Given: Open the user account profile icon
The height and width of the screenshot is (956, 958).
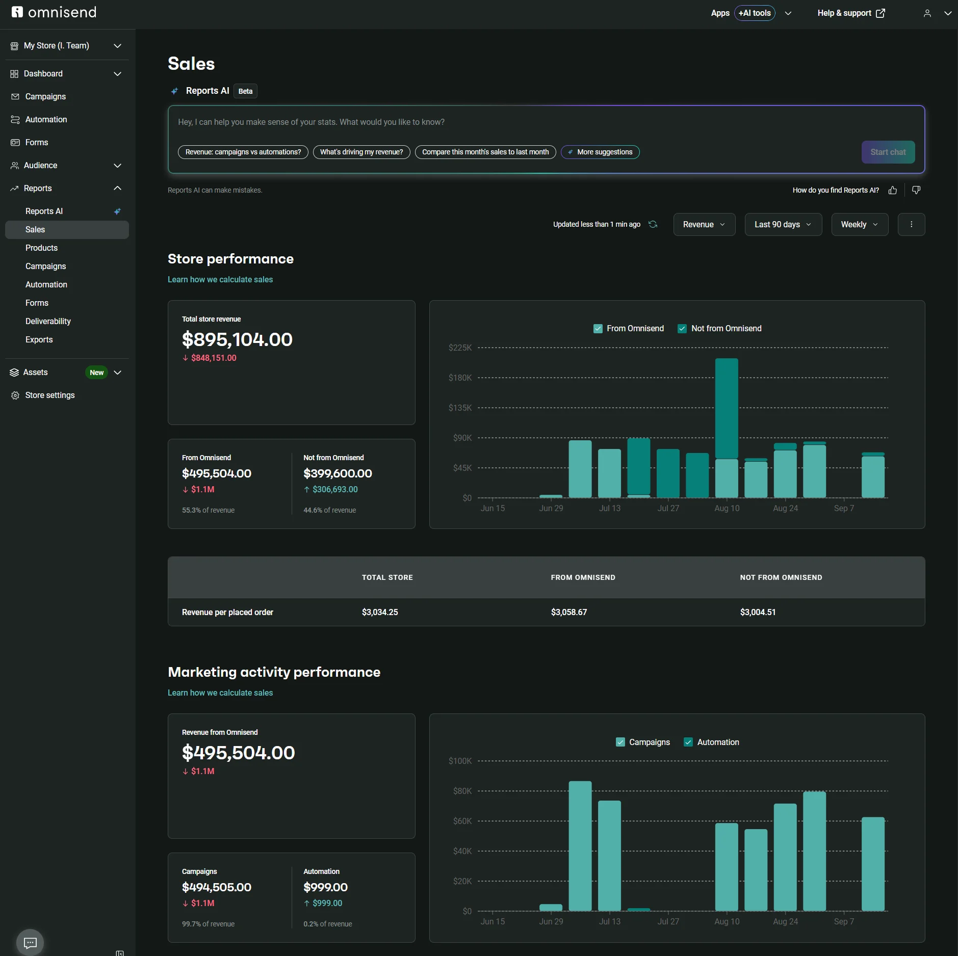Looking at the screenshot, I should click(x=927, y=13).
